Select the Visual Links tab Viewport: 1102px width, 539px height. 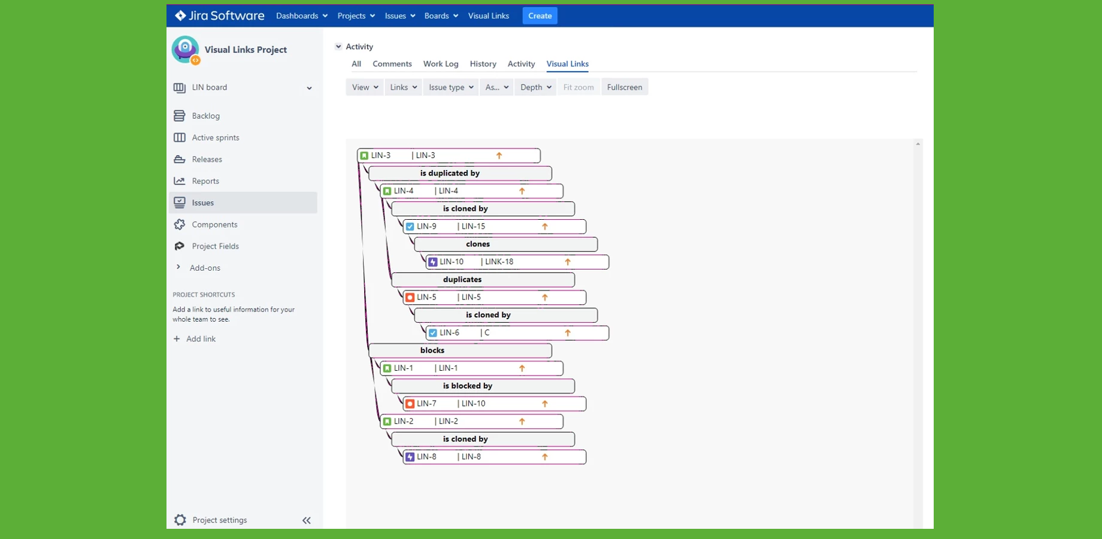click(567, 64)
